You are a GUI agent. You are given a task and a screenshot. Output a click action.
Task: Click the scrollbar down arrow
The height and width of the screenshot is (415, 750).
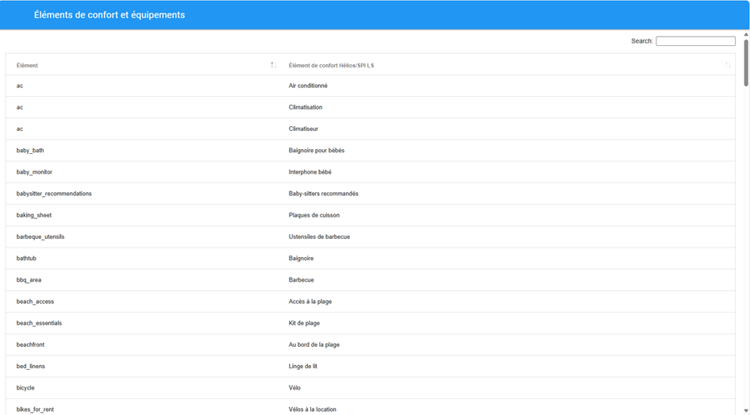click(x=746, y=410)
